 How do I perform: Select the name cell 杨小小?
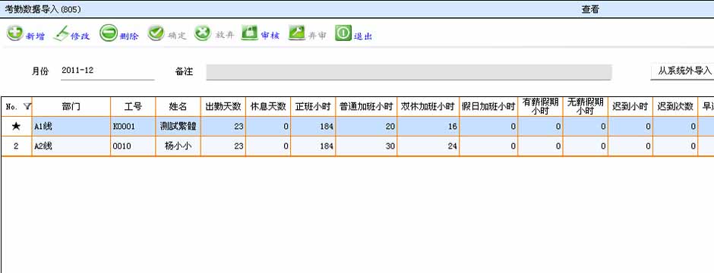[178, 146]
